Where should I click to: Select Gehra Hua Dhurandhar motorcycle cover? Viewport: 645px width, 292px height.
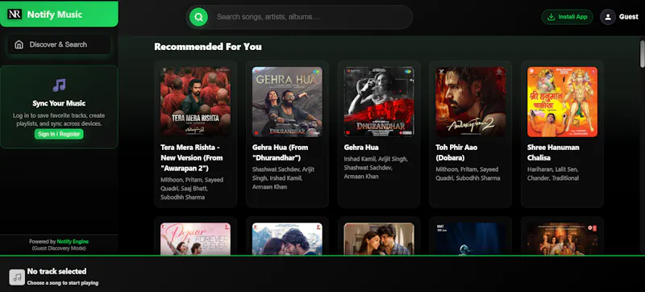(287, 102)
